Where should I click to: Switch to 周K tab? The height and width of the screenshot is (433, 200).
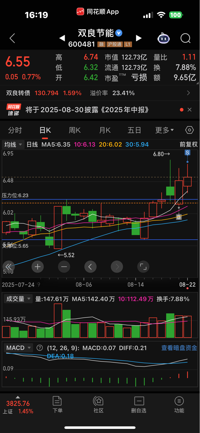pyautogui.click(x=75, y=130)
